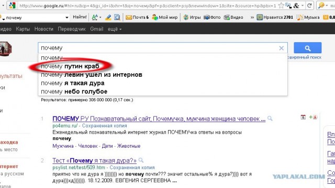335x188 pixels.
Task: Open the Человек sitelink
Action: coord(88,146)
